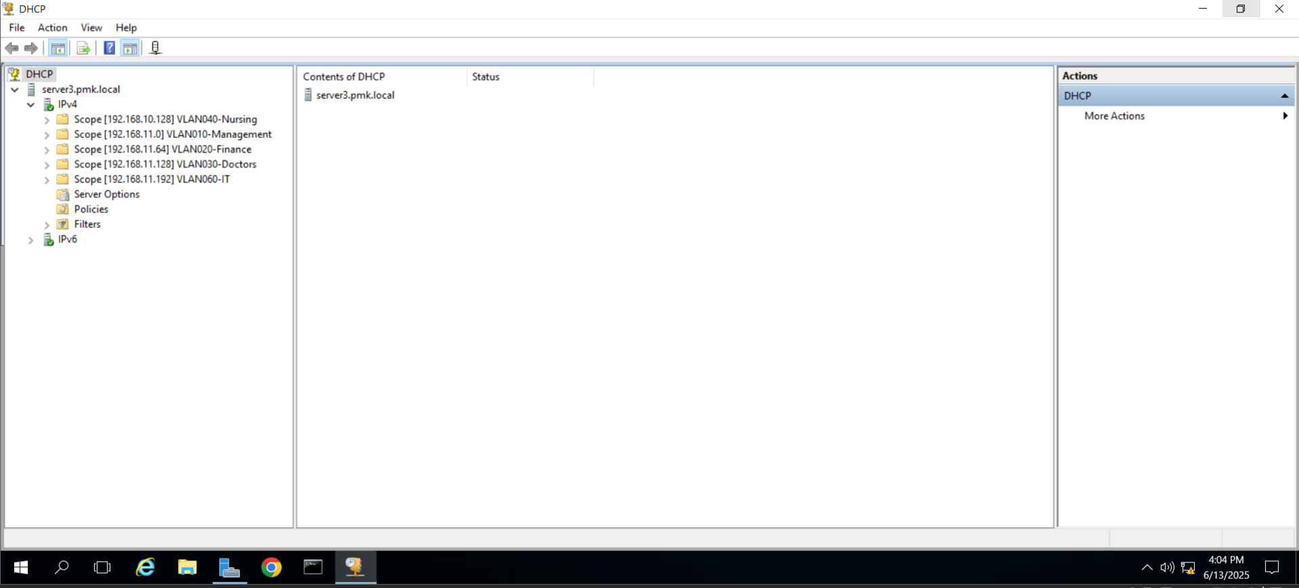Click the Add Server toolbar icon

155,48
